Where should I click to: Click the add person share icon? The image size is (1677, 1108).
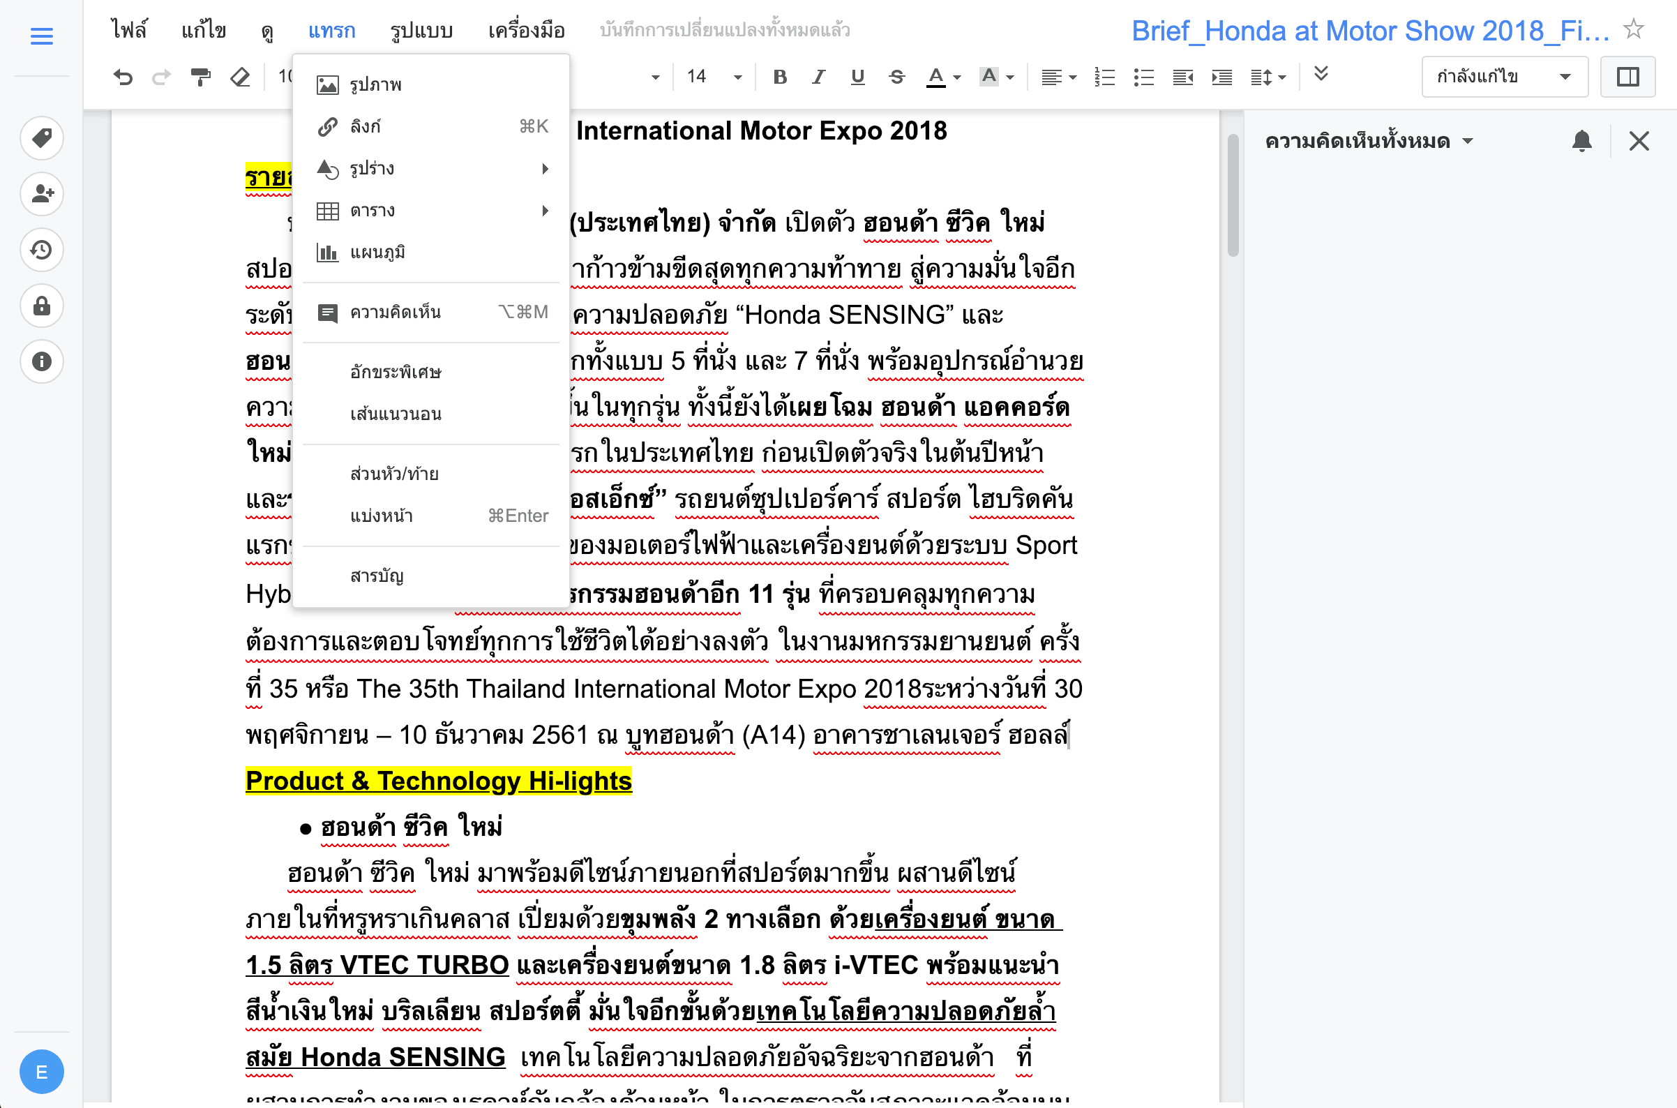coord(42,193)
